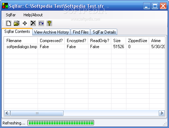
Task: Open the Sqlfar menu
Action: point(11,15)
